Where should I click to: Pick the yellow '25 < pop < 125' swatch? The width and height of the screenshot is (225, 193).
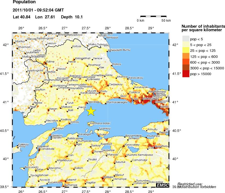point(186,51)
